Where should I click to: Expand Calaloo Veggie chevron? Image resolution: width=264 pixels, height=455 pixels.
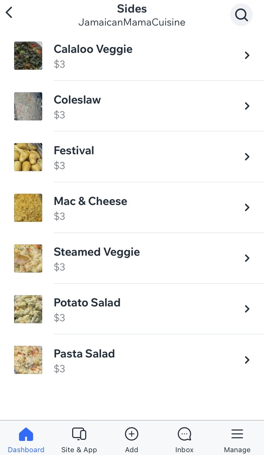247,55
